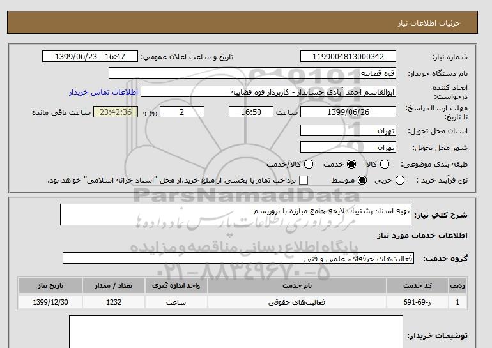The width and height of the screenshot is (492, 348).
Task: Choose the متوسط purchase process option
Action: point(362,180)
